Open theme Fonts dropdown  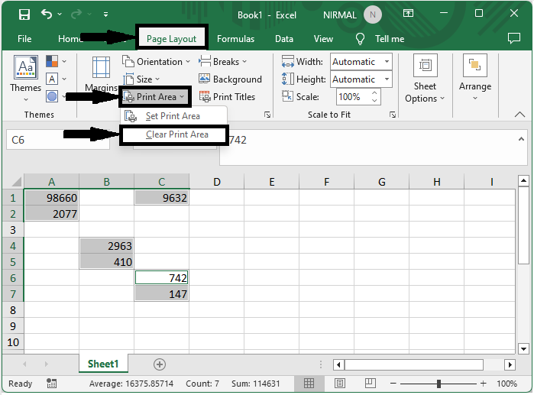click(57, 79)
